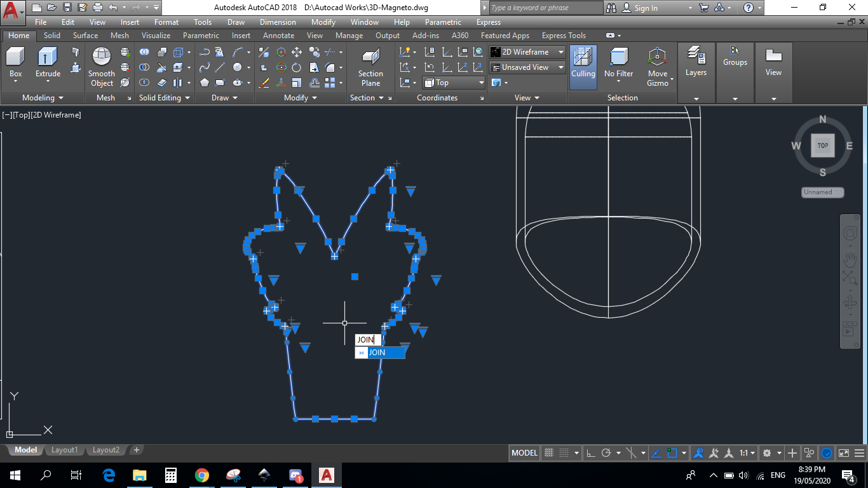Click the MODEL space button
The height and width of the screenshot is (488, 868).
(x=524, y=453)
